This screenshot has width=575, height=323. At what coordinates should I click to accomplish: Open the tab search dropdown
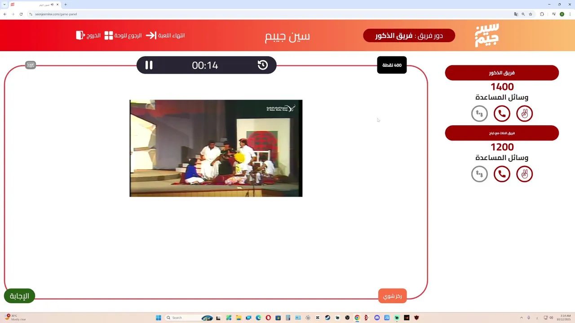[x=4, y=4]
